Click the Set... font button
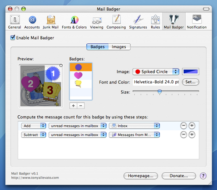This screenshot has height=190, width=217. tap(191, 82)
